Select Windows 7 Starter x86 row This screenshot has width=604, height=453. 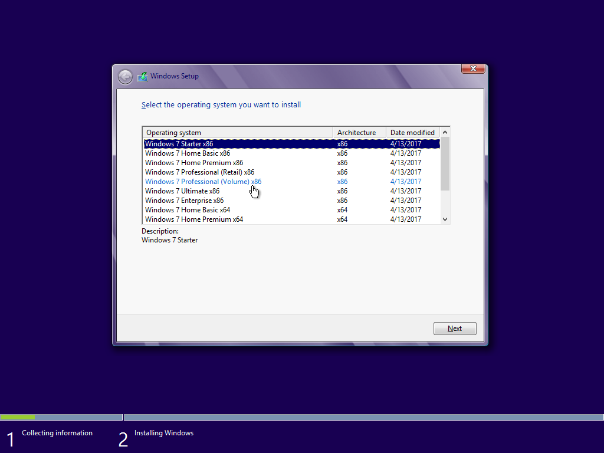[x=291, y=144]
